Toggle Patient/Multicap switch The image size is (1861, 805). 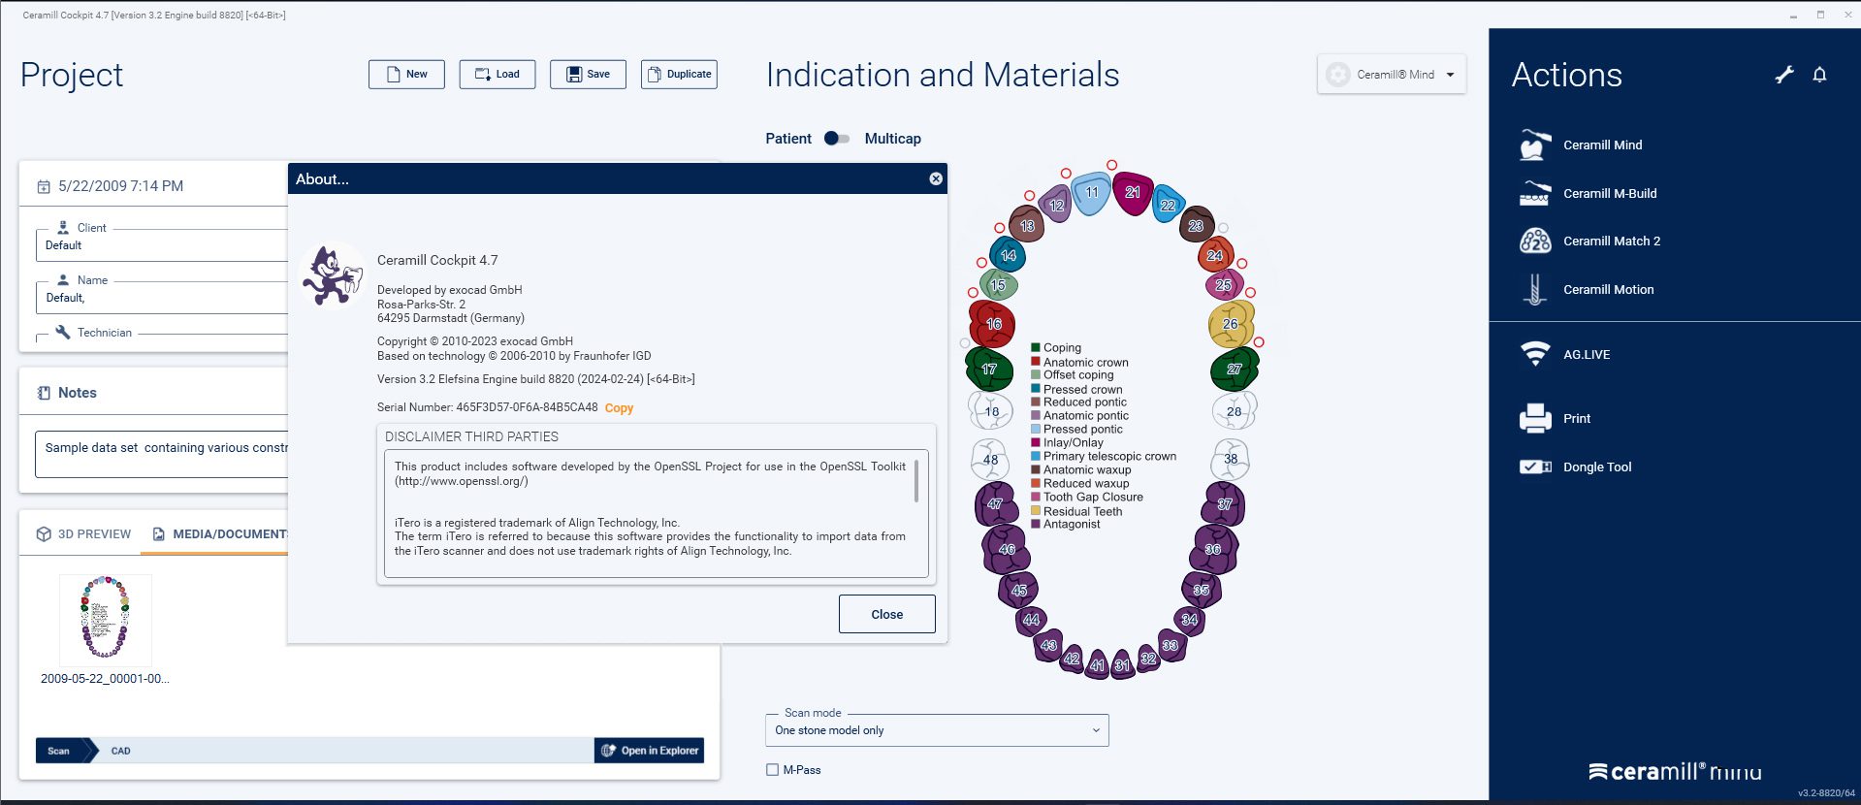[x=836, y=139]
